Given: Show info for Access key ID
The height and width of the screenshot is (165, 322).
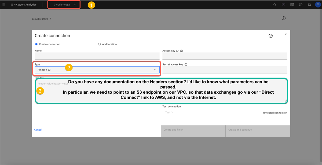Looking at the screenshot, I should [181, 51].
